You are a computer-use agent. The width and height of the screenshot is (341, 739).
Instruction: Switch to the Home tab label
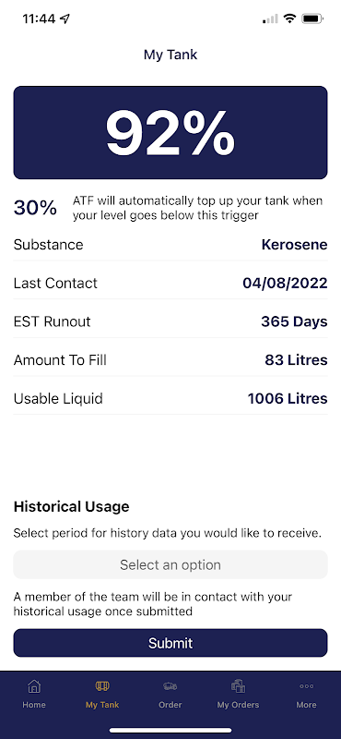click(x=34, y=705)
